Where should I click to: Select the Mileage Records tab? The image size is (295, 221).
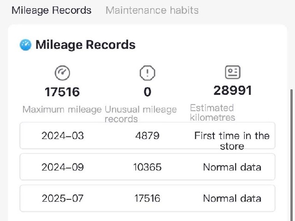pos(52,10)
